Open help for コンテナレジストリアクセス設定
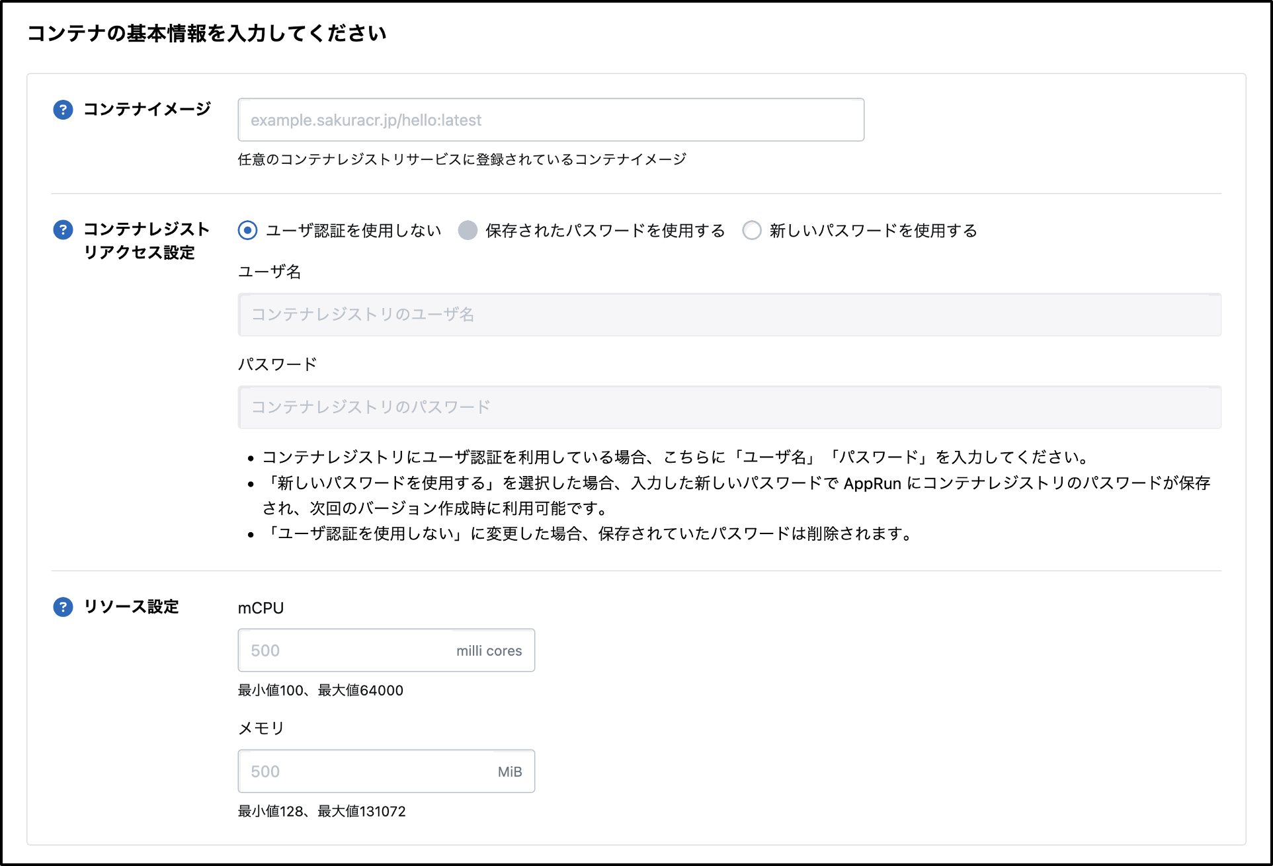 pyautogui.click(x=63, y=230)
